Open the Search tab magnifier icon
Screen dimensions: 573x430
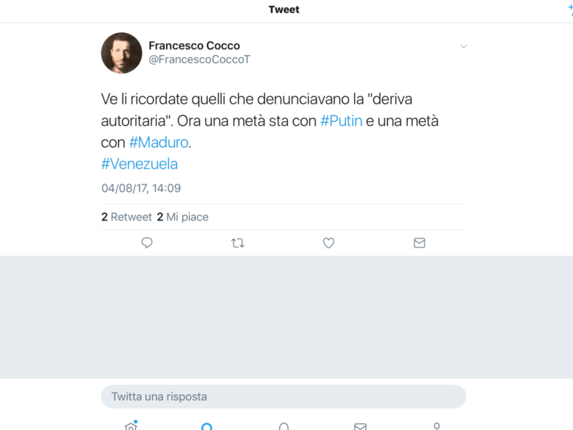[207, 426]
